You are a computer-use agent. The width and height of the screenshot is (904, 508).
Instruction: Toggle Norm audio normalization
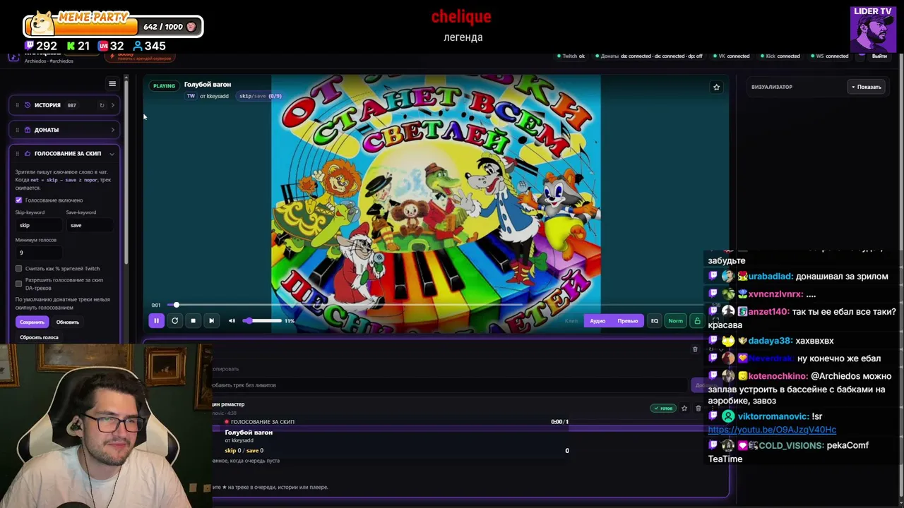676,321
